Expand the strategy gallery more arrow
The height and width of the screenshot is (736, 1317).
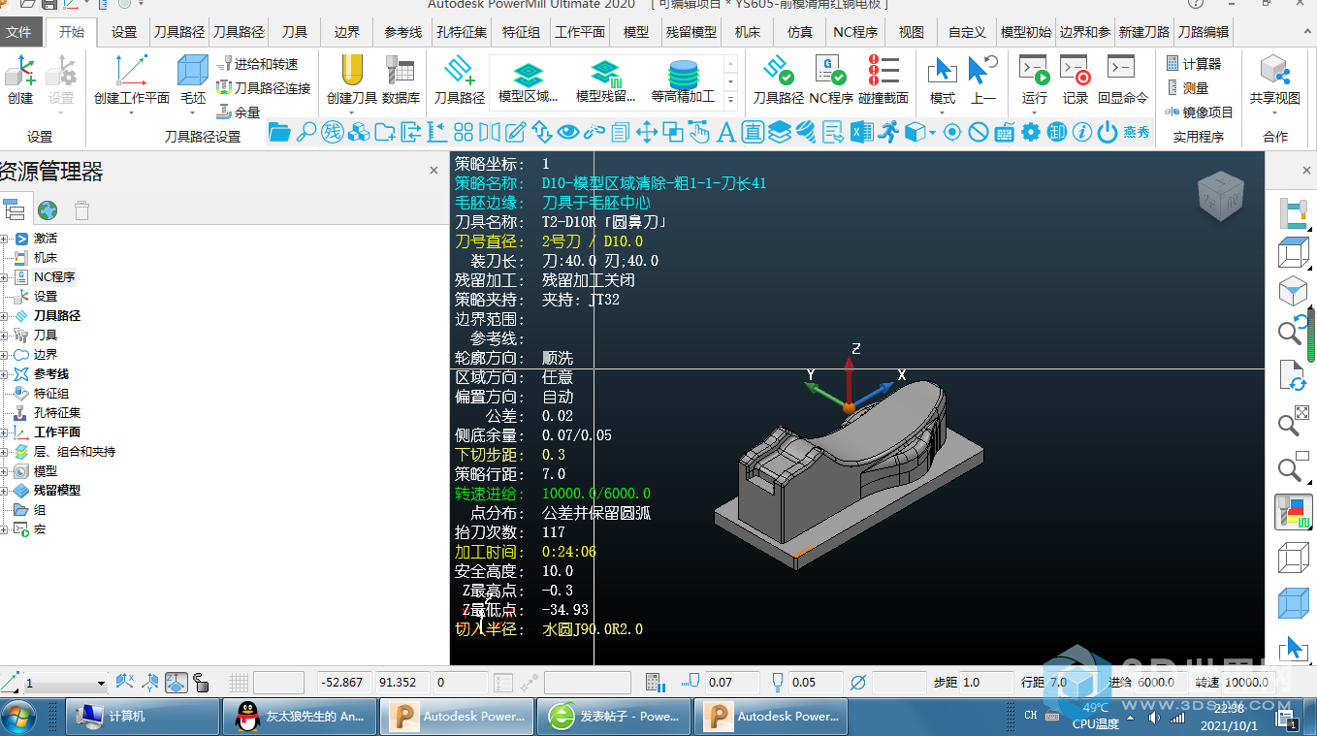[730, 100]
